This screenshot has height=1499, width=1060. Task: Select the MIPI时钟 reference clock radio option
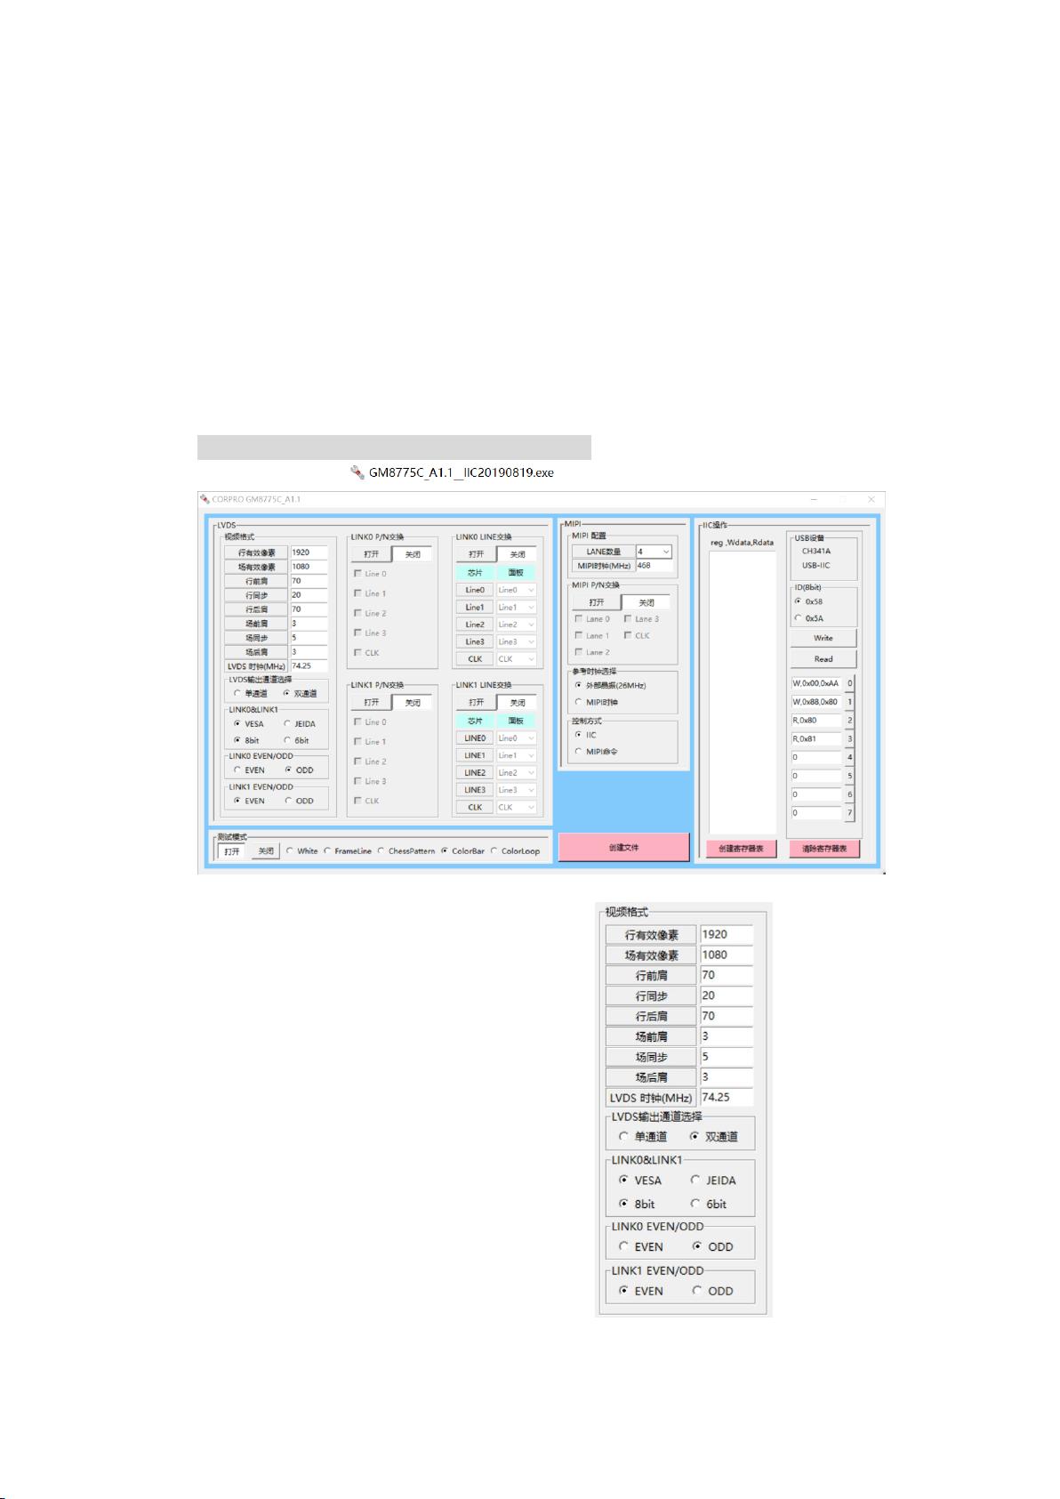[579, 702]
